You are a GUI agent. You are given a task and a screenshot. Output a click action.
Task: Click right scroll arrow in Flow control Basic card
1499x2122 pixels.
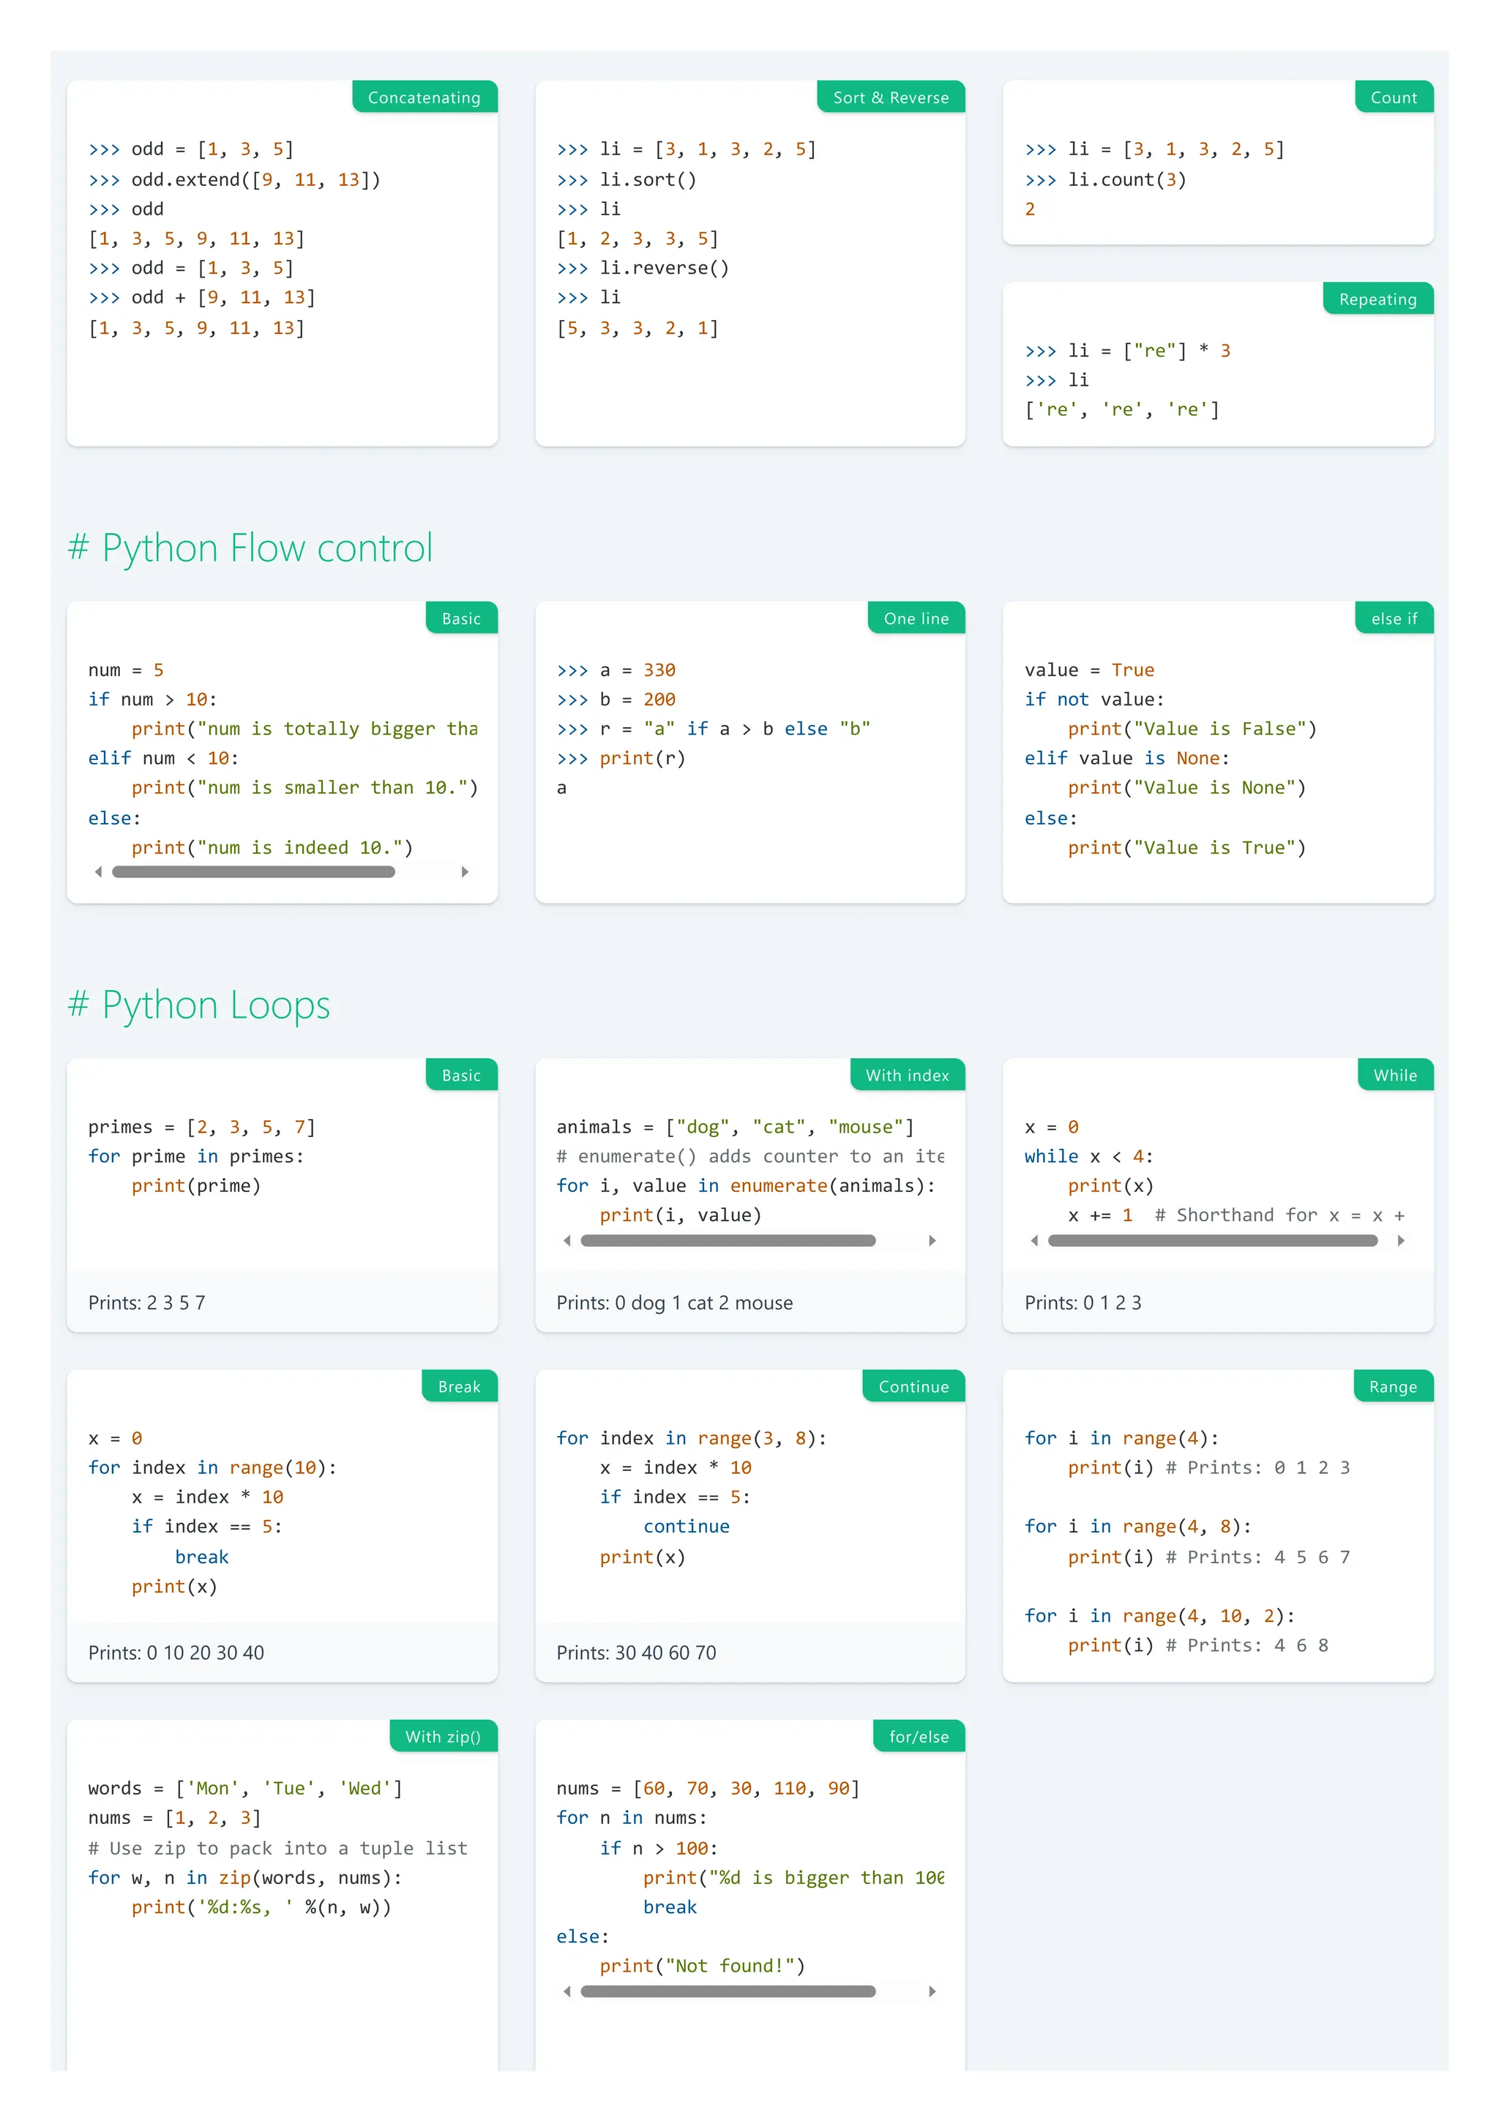click(465, 871)
